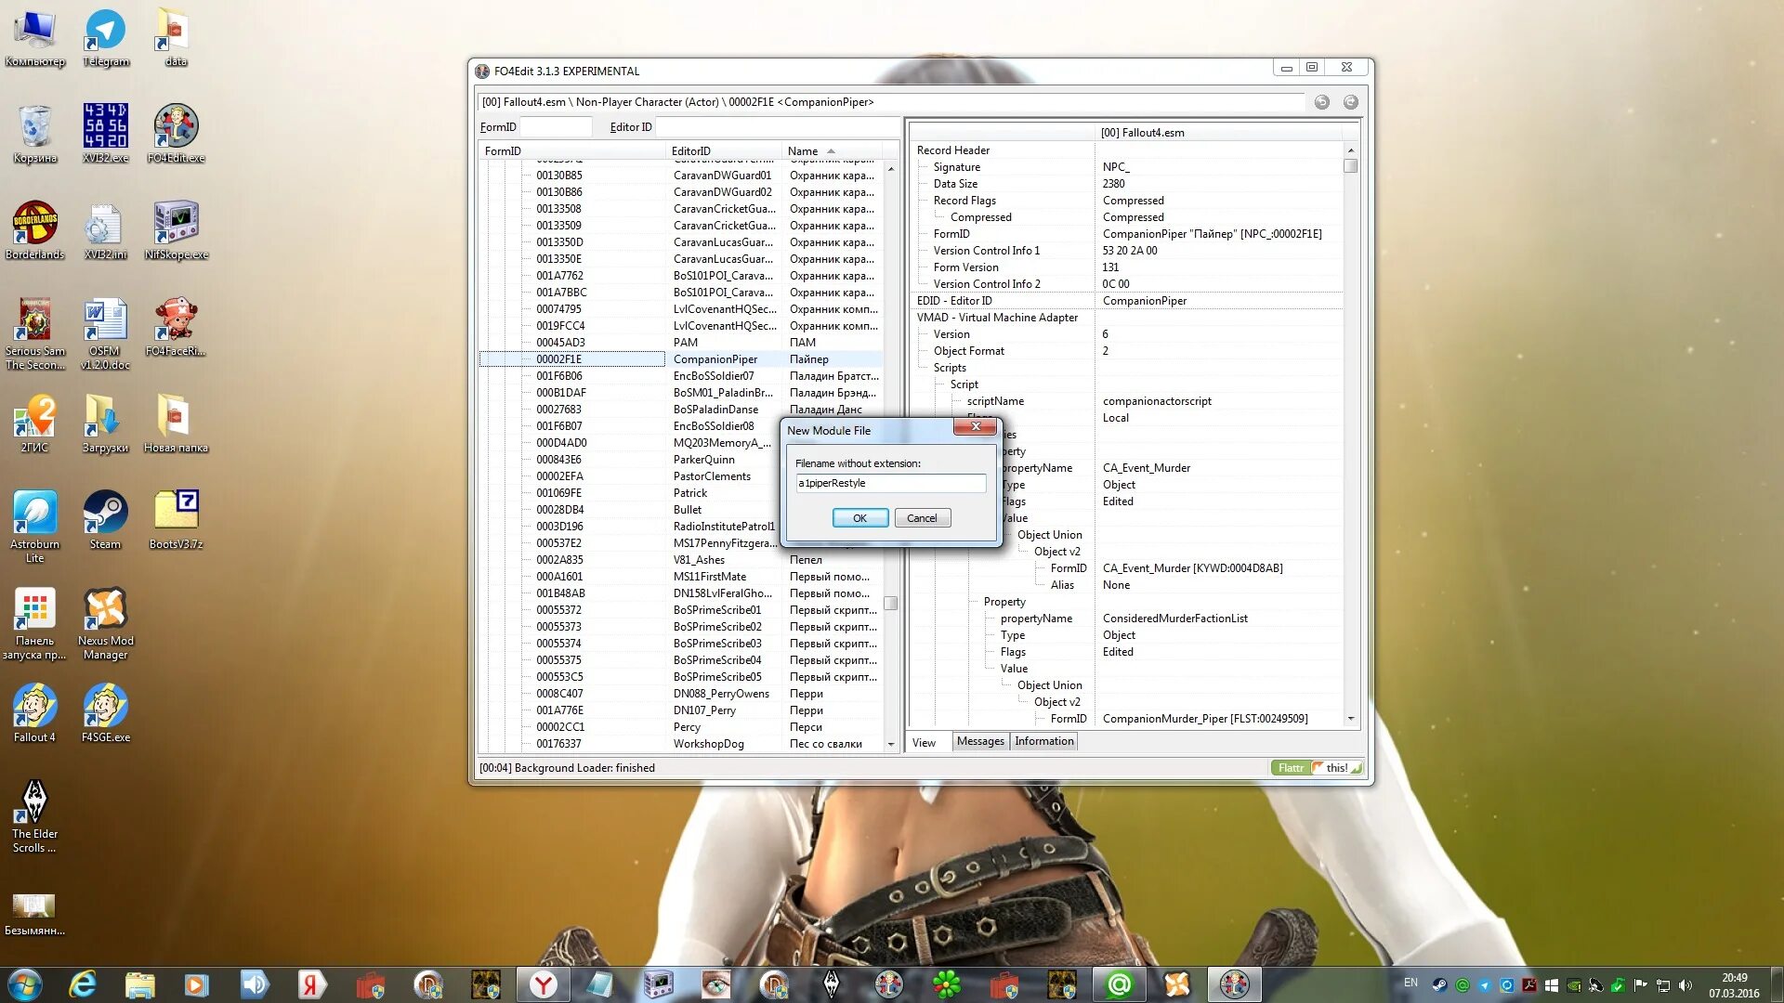Open Telegram desktop shortcut

105,39
